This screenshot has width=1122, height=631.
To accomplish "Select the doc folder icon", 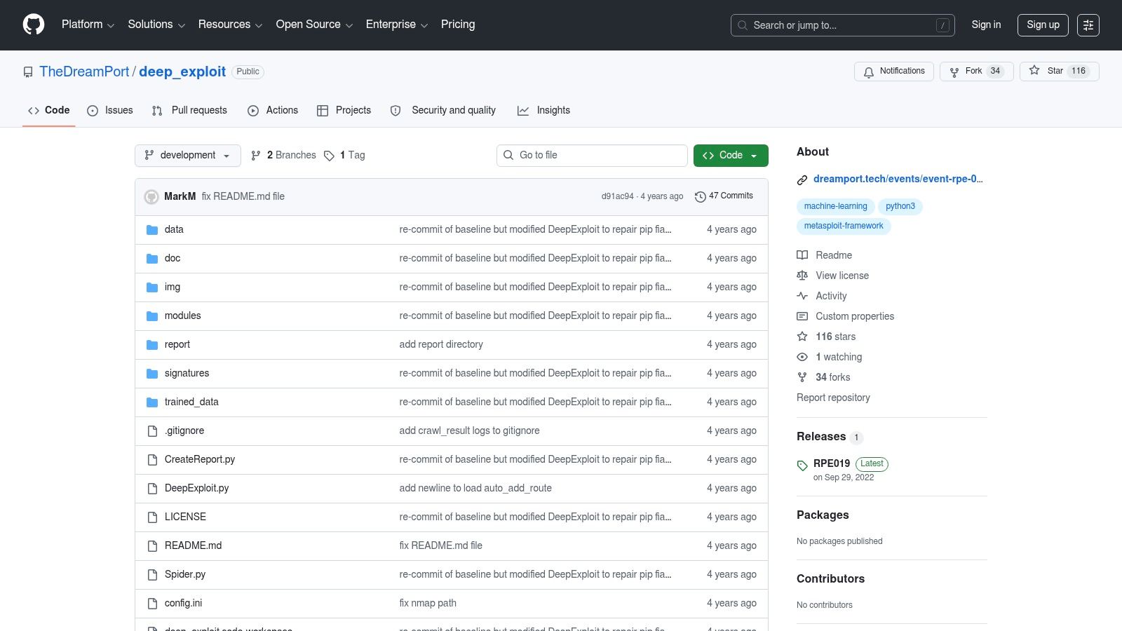I will click(x=152, y=259).
